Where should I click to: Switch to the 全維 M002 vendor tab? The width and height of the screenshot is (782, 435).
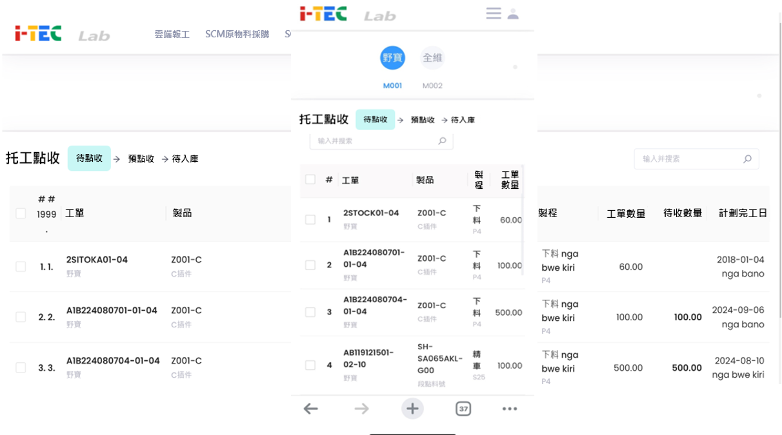432,58
